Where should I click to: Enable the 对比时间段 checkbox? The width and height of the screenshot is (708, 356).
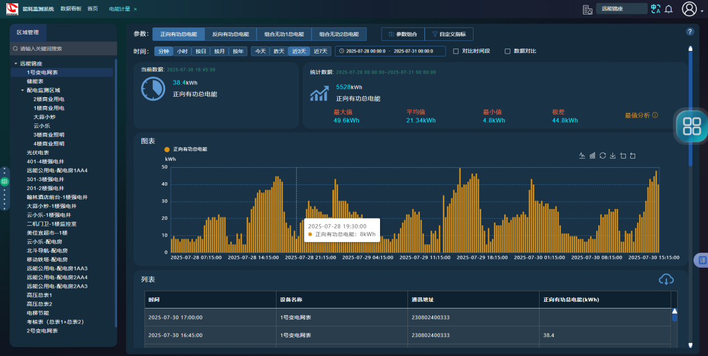pos(456,51)
